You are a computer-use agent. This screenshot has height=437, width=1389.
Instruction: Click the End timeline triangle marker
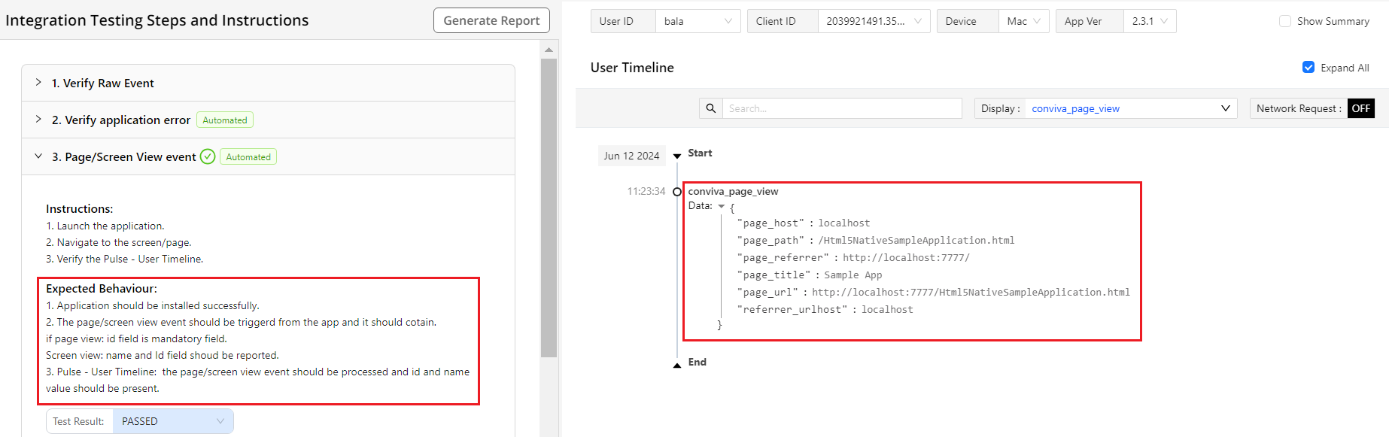(x=677, y=365)
